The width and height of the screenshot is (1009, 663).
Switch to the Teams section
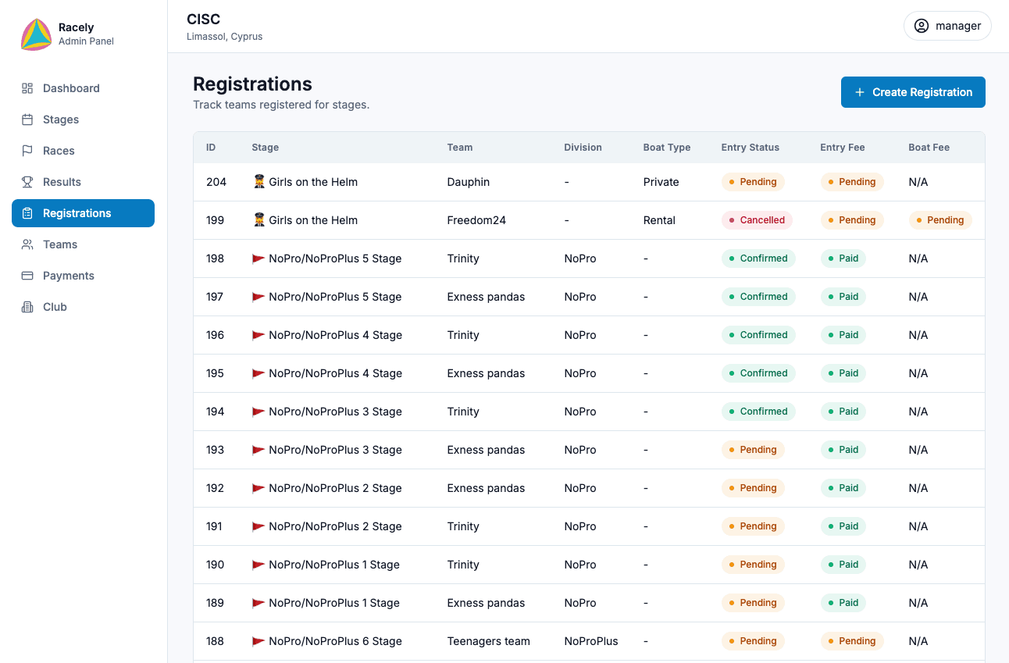(60, 244)
